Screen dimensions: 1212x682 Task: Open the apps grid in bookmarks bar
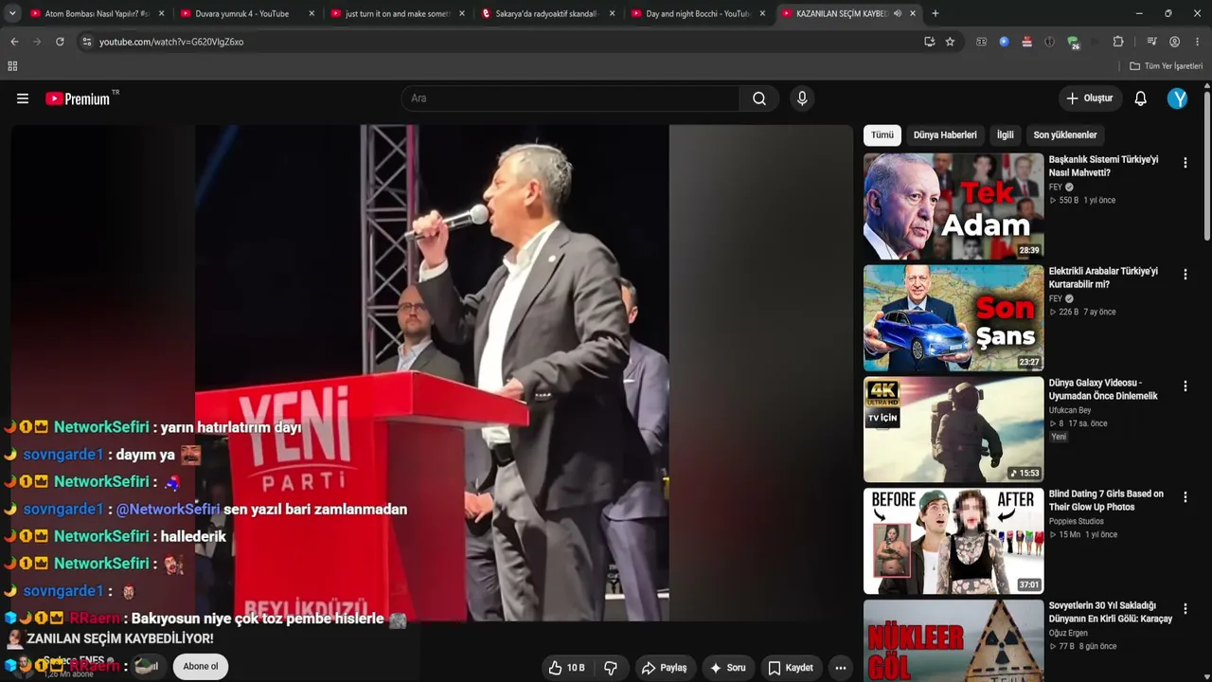click(x=12, y=66)
